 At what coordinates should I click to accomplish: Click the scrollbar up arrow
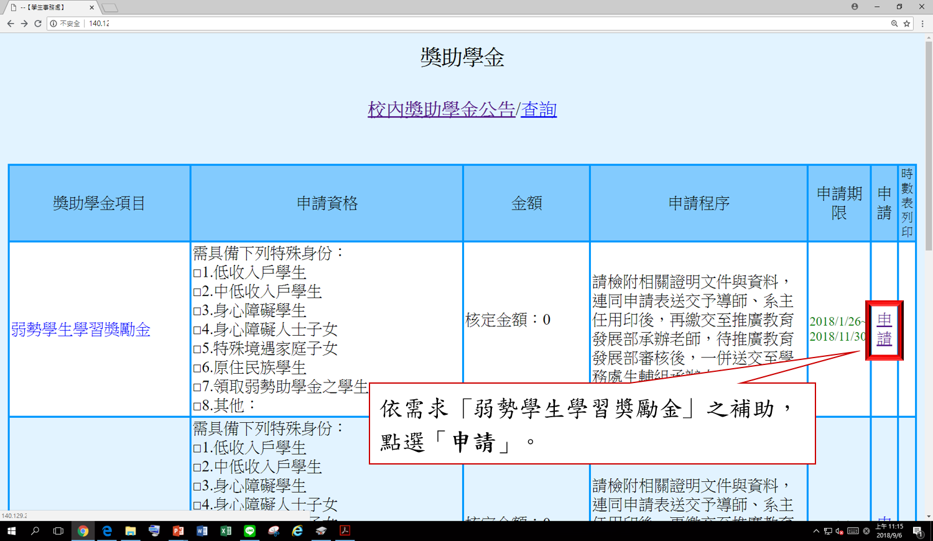(x=929, y=38)
